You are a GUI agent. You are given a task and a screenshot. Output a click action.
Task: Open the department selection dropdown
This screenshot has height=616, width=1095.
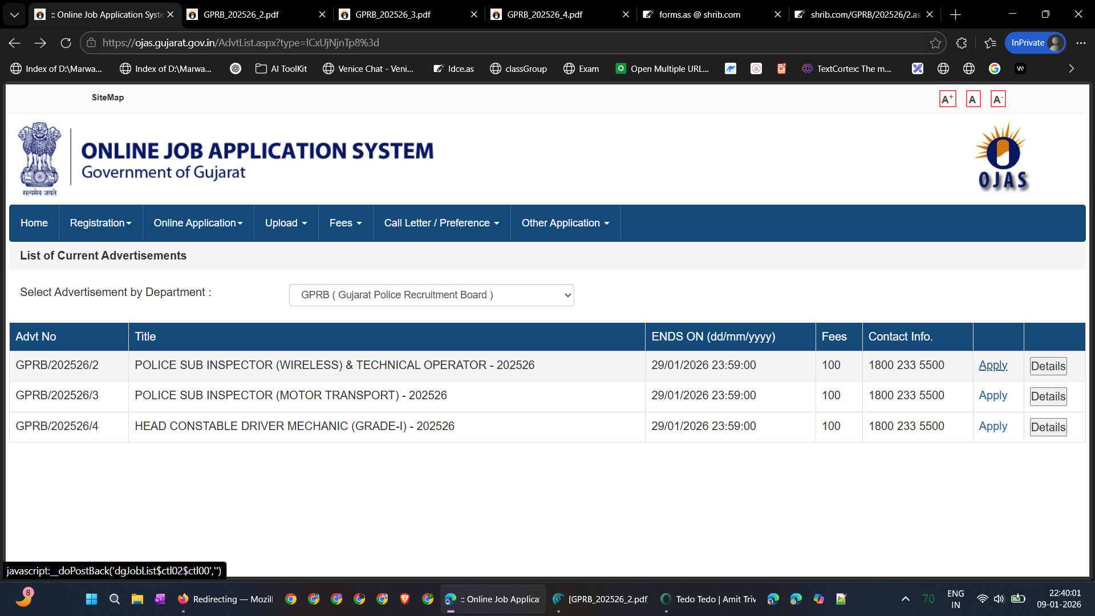pyautogui.click(x=431, y=295)
